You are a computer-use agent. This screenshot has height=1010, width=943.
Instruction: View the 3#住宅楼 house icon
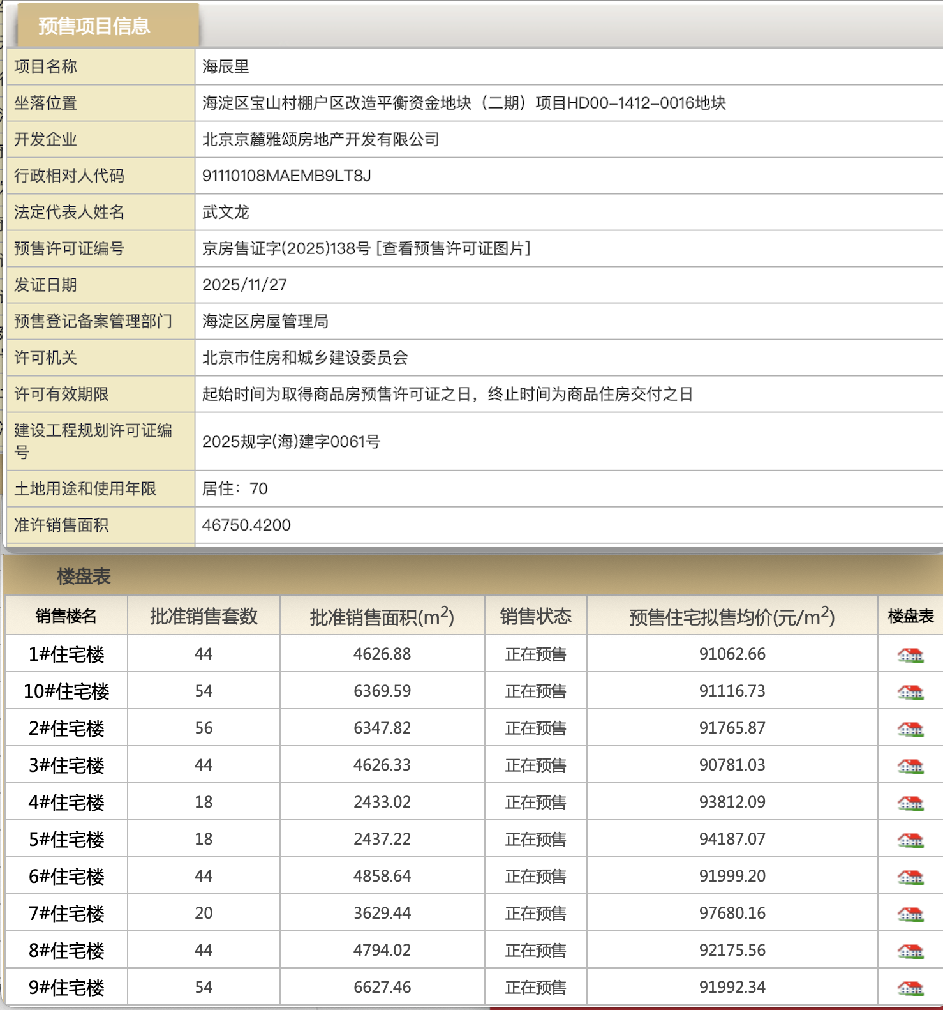click(910, 765)
